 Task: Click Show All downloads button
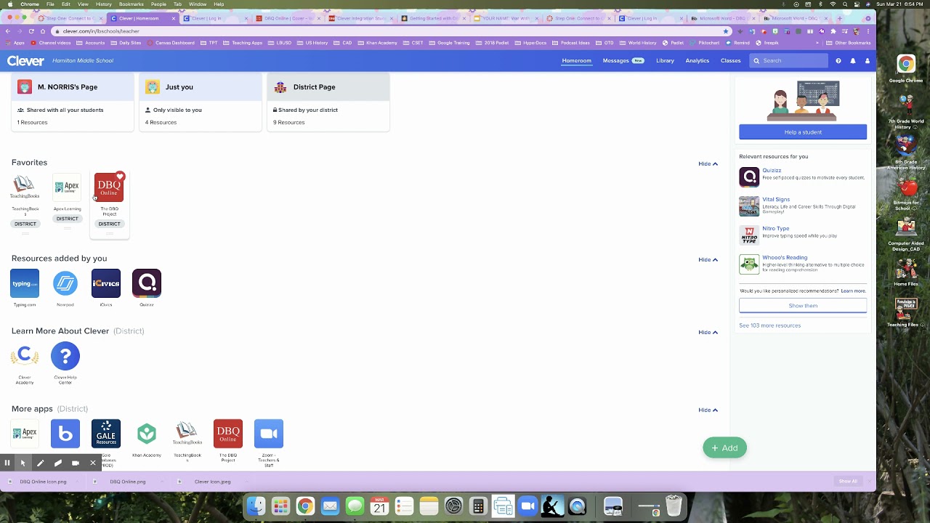[x=848, y=482]
